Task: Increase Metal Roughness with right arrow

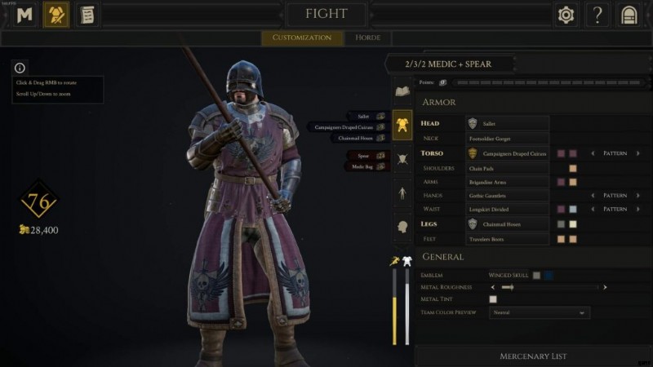Action: coord(605,287)
